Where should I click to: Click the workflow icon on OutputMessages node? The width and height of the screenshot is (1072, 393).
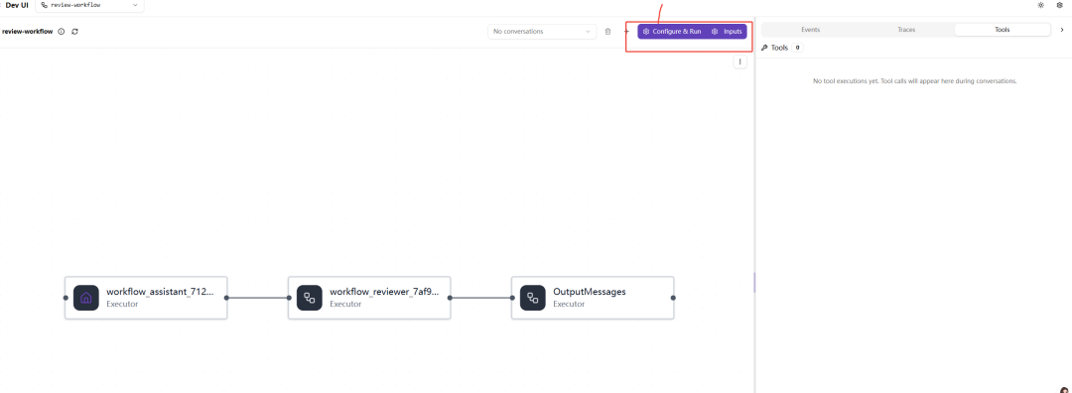click(x=533, y=298)
